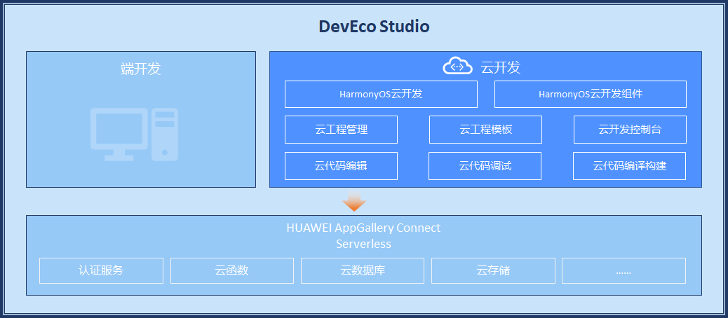The width and height of the screenshot is (728, 318).
Task: Select the 云代码调试 box
Action: (485, 166)
